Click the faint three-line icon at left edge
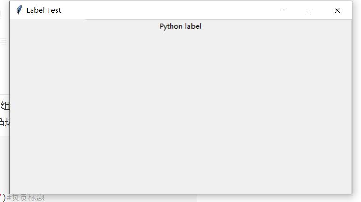The width and height of the screenshot is (361, 202). pyautogui.click(x=3, y=42)
